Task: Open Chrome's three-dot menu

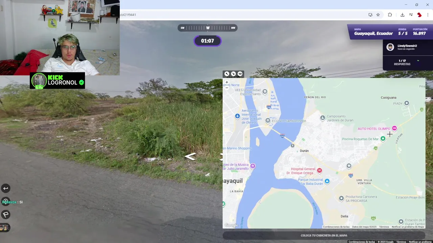Action: [x=428, y=15]
